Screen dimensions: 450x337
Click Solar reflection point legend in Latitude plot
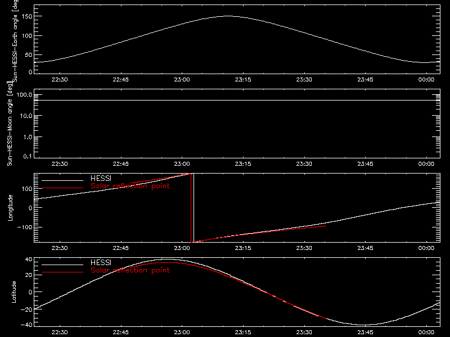click(130, 270)
